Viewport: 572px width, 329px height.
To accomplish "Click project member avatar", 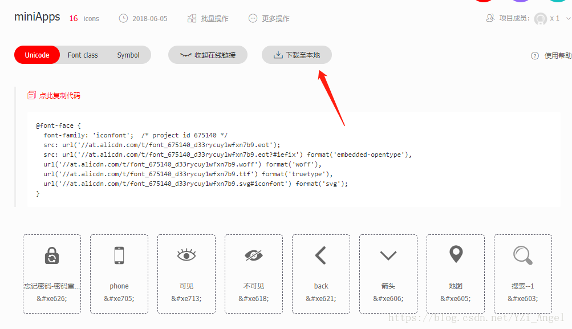I will click(x=540, y=18).
